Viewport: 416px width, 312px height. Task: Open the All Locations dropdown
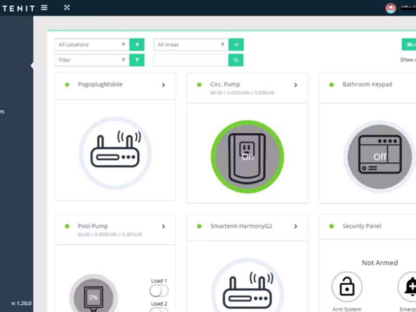(92, 45)
